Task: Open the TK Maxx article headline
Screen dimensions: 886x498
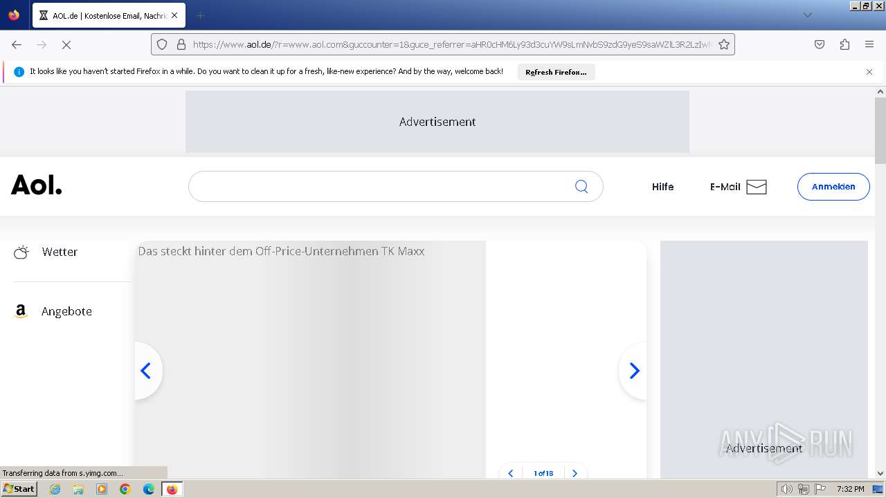Action: (x=281, y=251)
